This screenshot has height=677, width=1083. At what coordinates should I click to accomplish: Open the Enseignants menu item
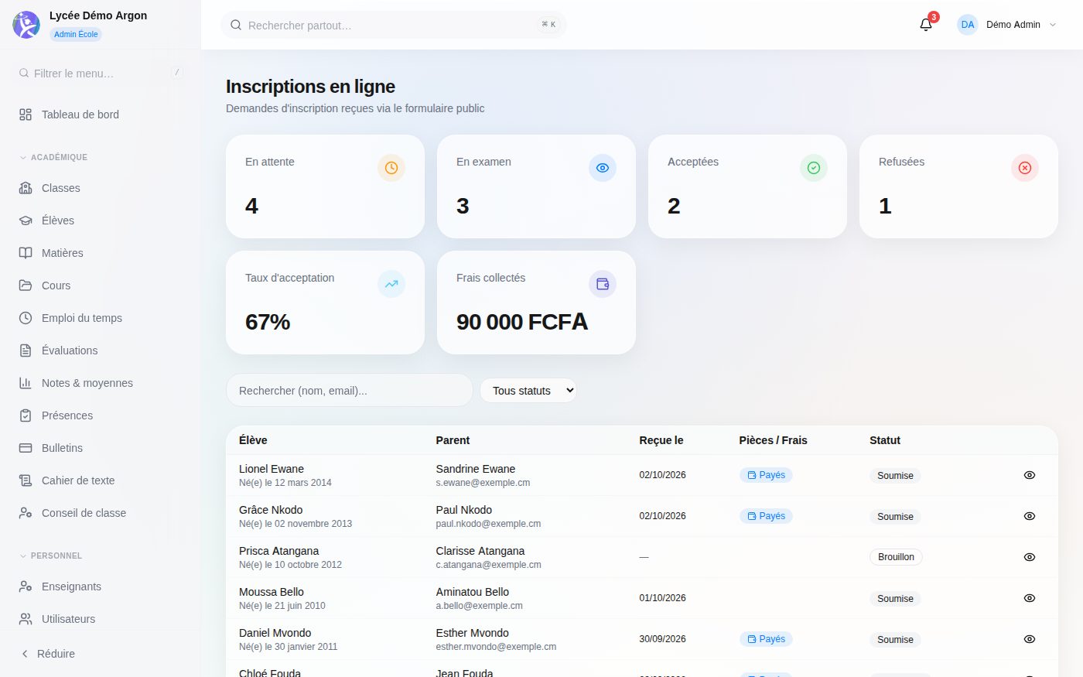pyautogui.click(x=101, y=586)
